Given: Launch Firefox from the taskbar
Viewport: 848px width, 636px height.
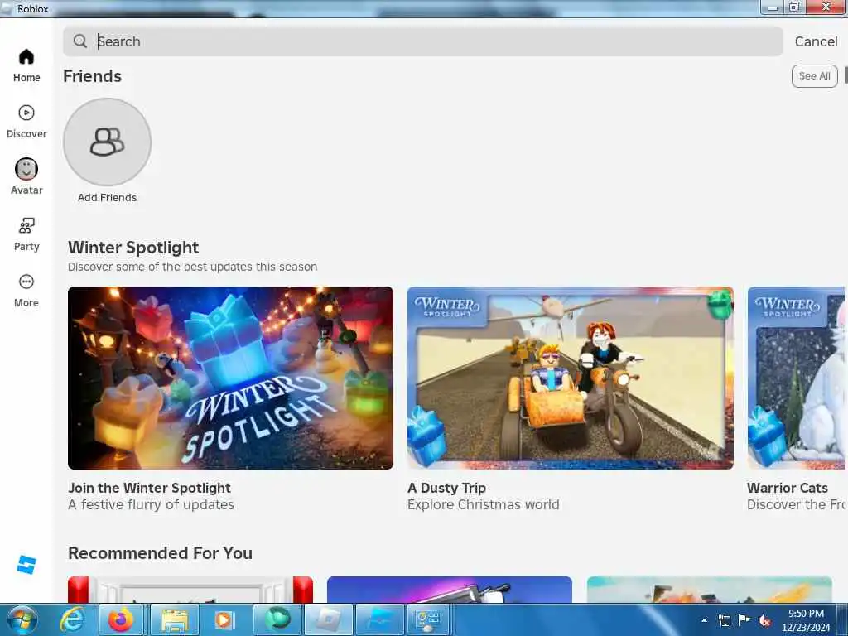Looking at the screenshot, I should tap(121, 619).
